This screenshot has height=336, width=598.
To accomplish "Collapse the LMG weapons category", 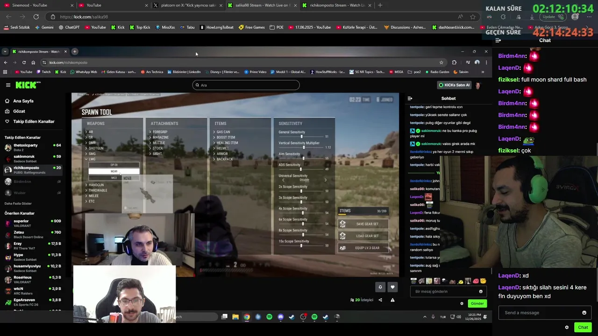I will pyautogui.click(x=91, y=159).
